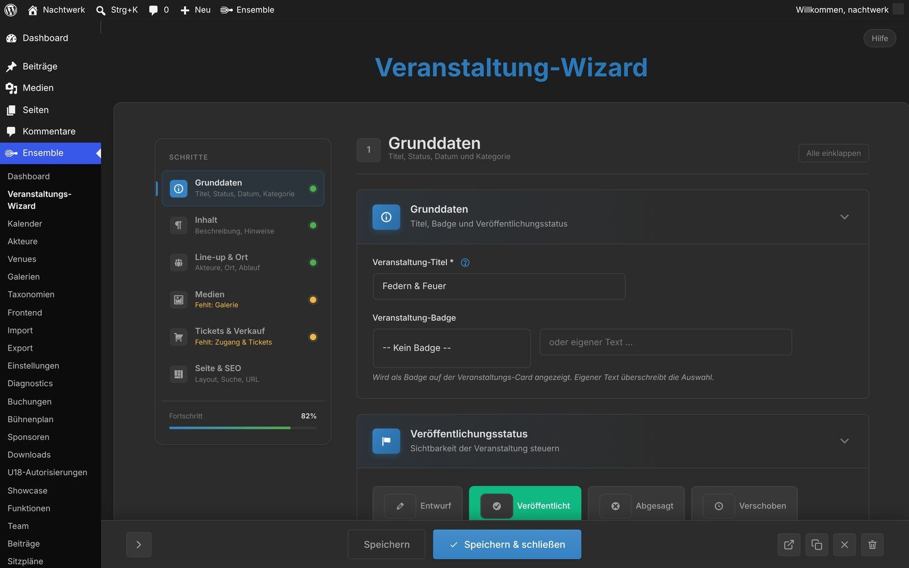This screenshot has width=909, height=568.
Task: Click the Medien image icon
Action: (178, 299)
